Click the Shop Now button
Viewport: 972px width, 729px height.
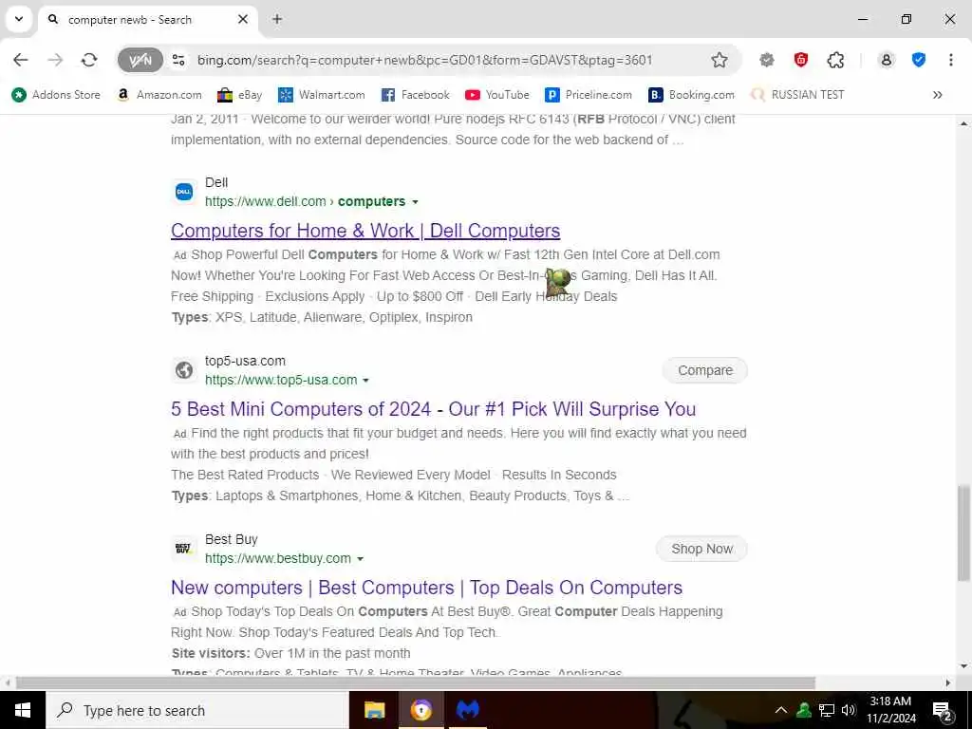[x=701, y=549]
